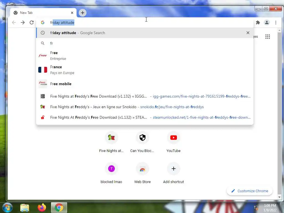This screenshot has width=284, height=213.
Task: Click the magnifier icon beside 'fr'
Action: (42, 43)
